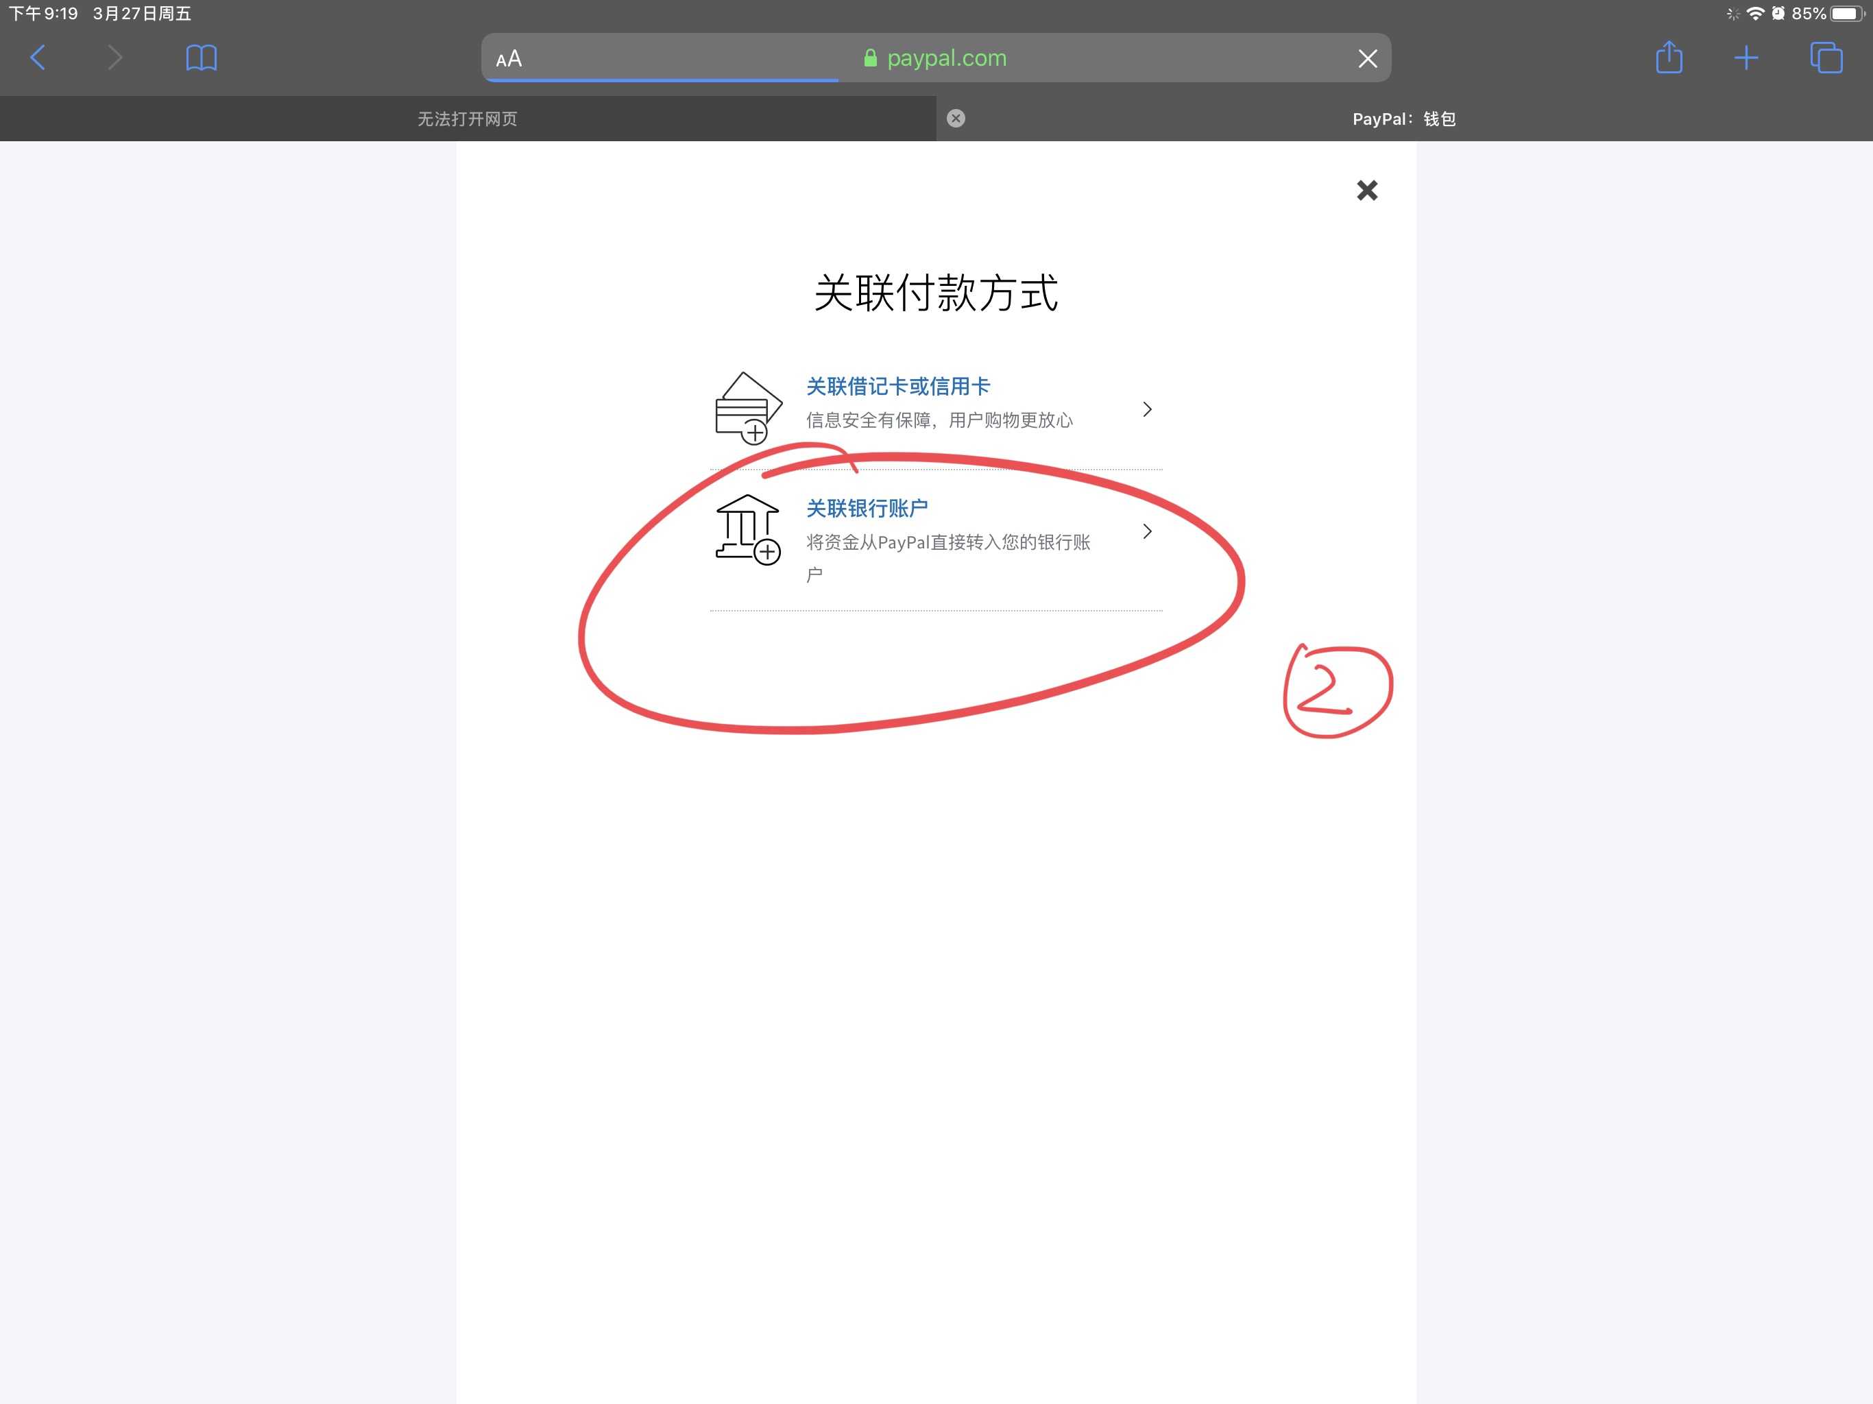Click the bank building with plus icon
This screenshot has height=1404, width=1873.
(747, 530)
